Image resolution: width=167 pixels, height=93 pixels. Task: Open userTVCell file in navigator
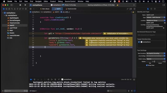pyautogui.click(x=12, y=28)
